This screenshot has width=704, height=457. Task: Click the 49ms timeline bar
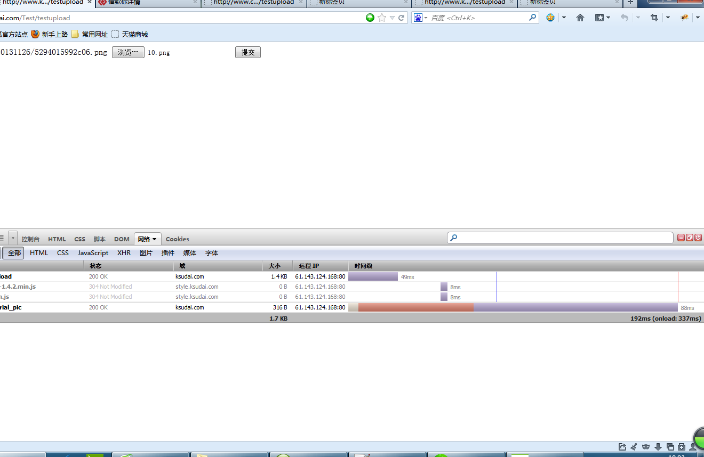pyautogui.click(x=373, y=276)
